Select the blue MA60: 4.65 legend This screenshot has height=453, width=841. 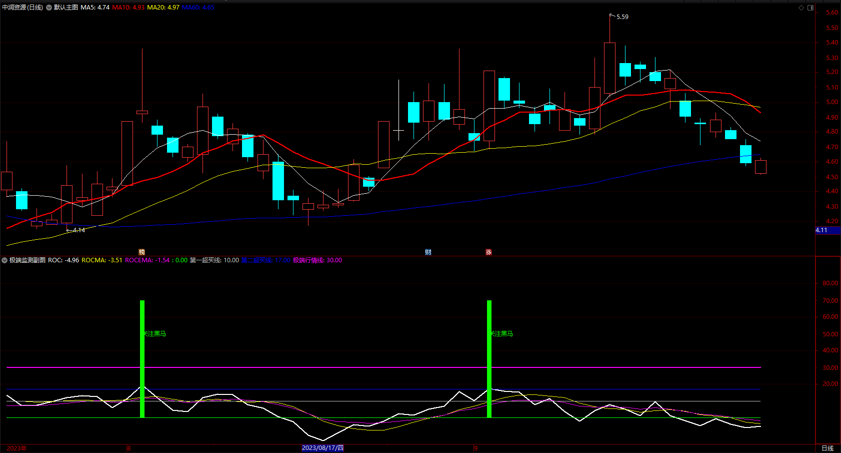point(198,8)
